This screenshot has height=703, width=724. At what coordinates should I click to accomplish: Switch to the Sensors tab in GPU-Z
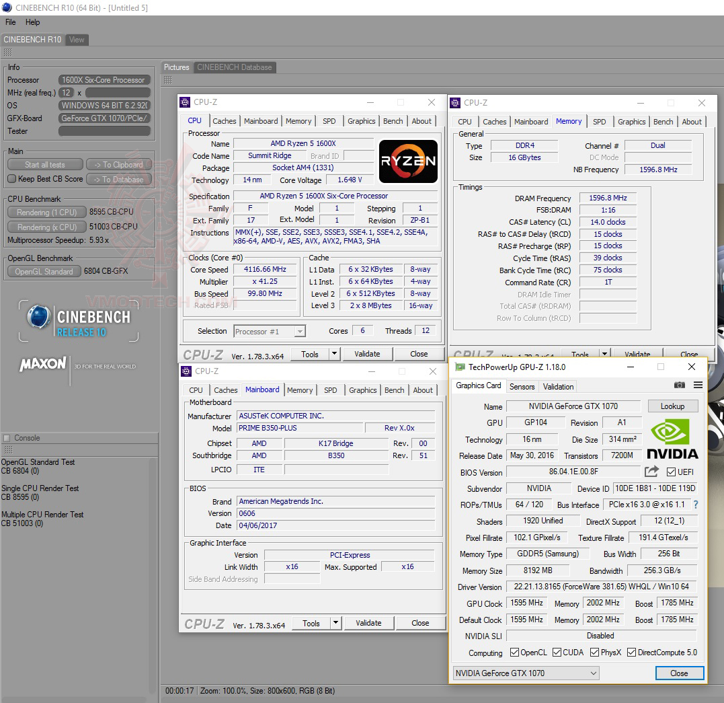(x=522, y=386)
